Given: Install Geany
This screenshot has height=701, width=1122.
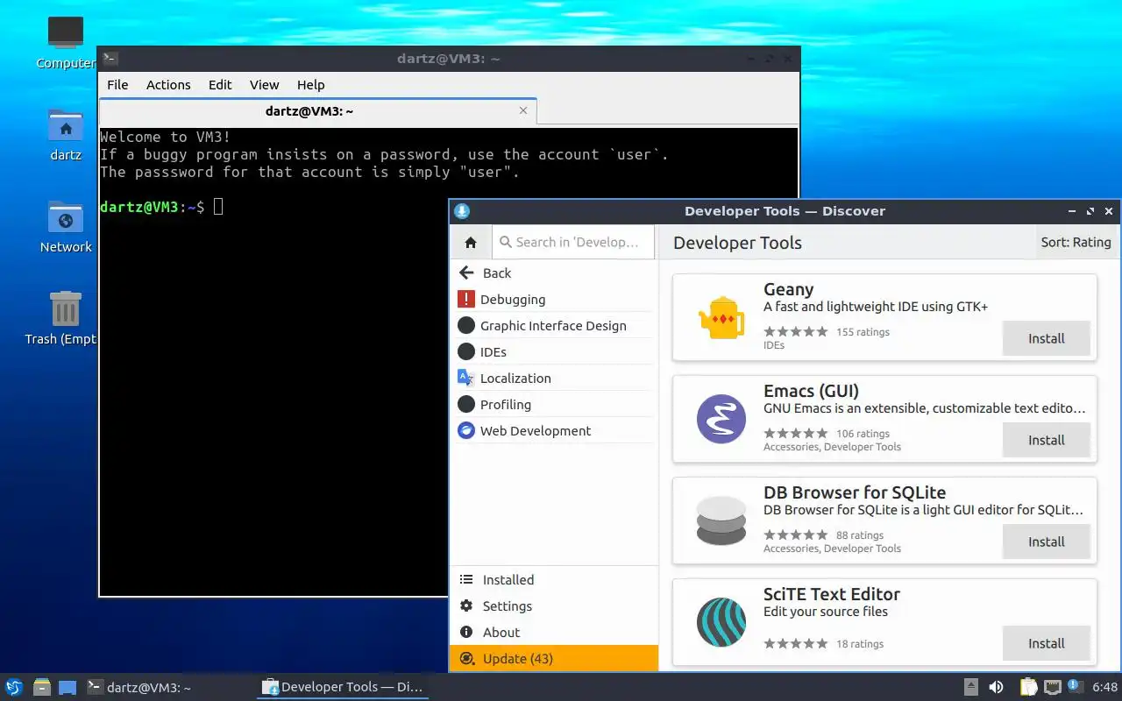Looking at the screenshot, I should click(x=1046, y=338).
